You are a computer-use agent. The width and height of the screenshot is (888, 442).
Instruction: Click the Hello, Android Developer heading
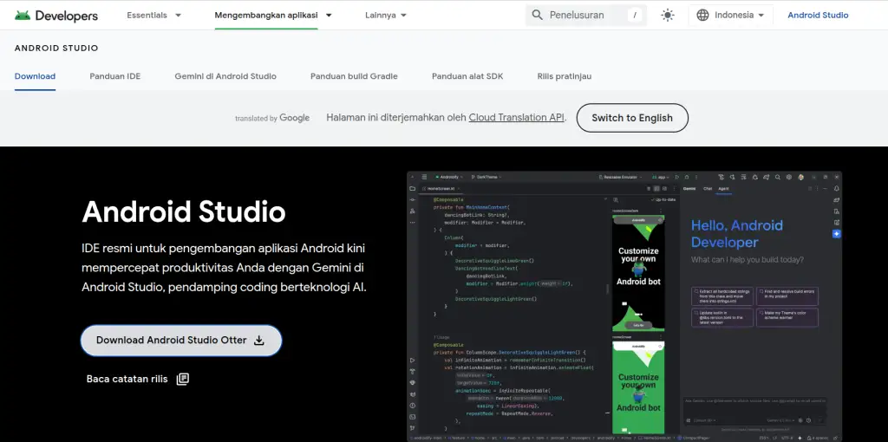(737, 234)
